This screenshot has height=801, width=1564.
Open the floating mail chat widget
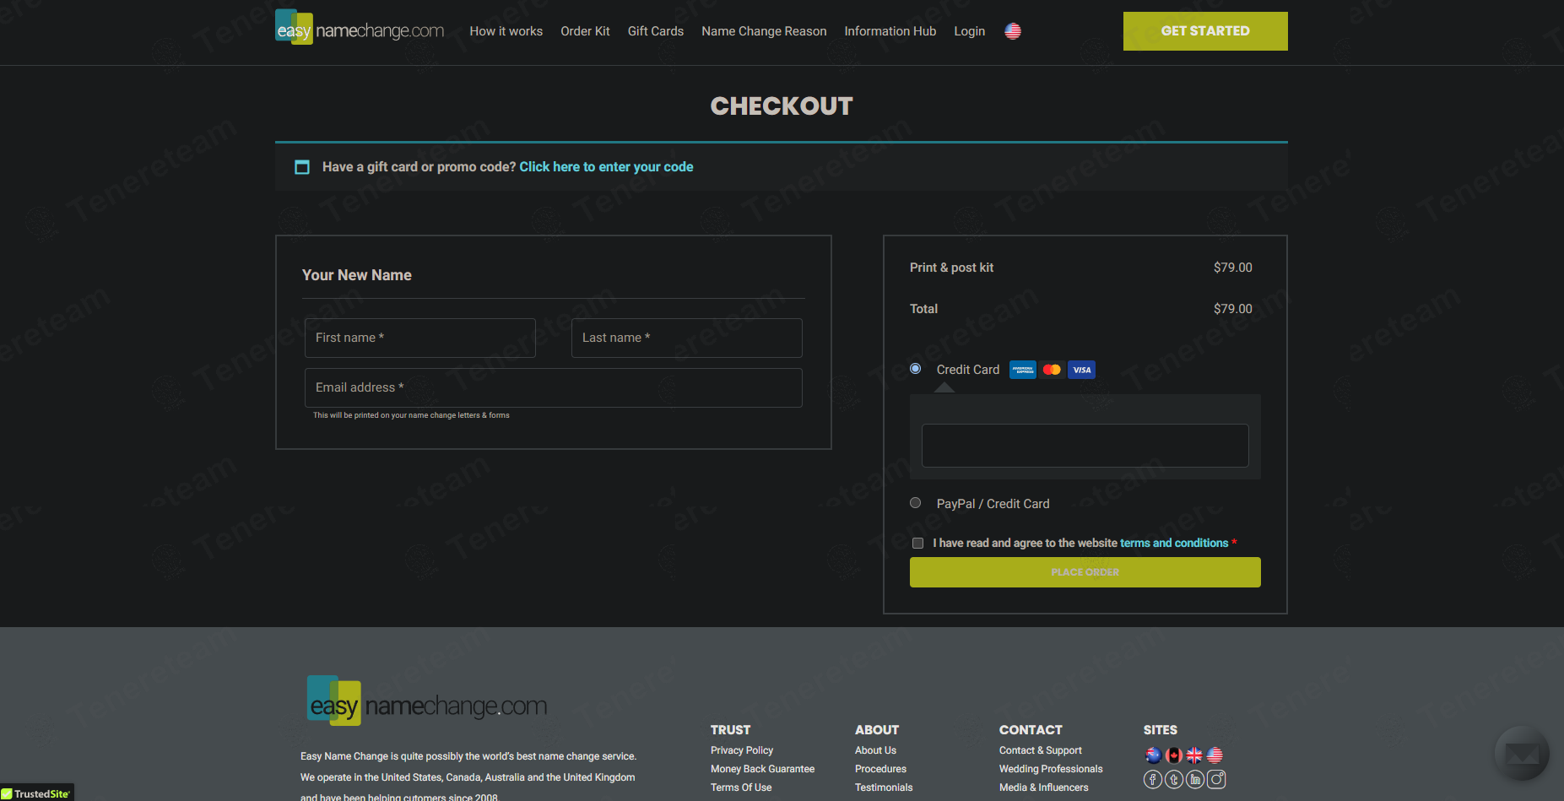pos(1521,753)
